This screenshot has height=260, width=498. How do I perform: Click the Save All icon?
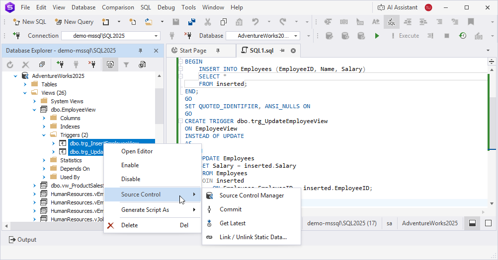tap(191, 22)
